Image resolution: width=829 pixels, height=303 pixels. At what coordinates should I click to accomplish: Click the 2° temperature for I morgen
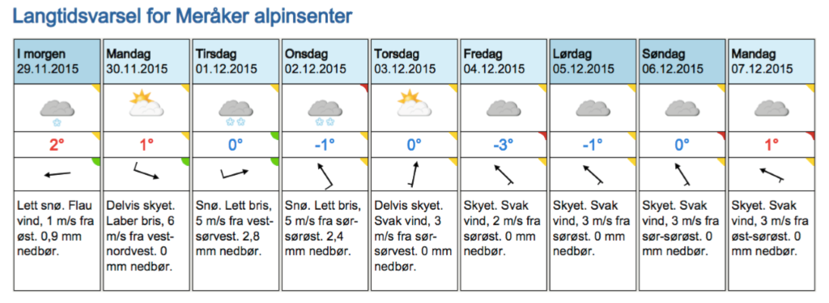[x=57, y=144]
